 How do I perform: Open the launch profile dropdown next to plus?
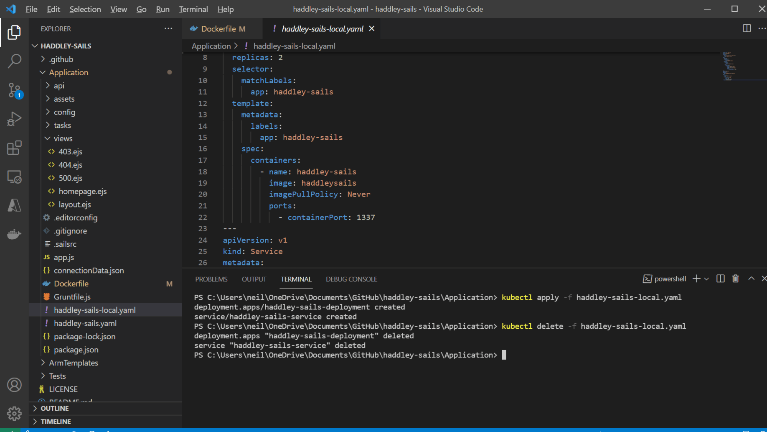coord(707,279)
